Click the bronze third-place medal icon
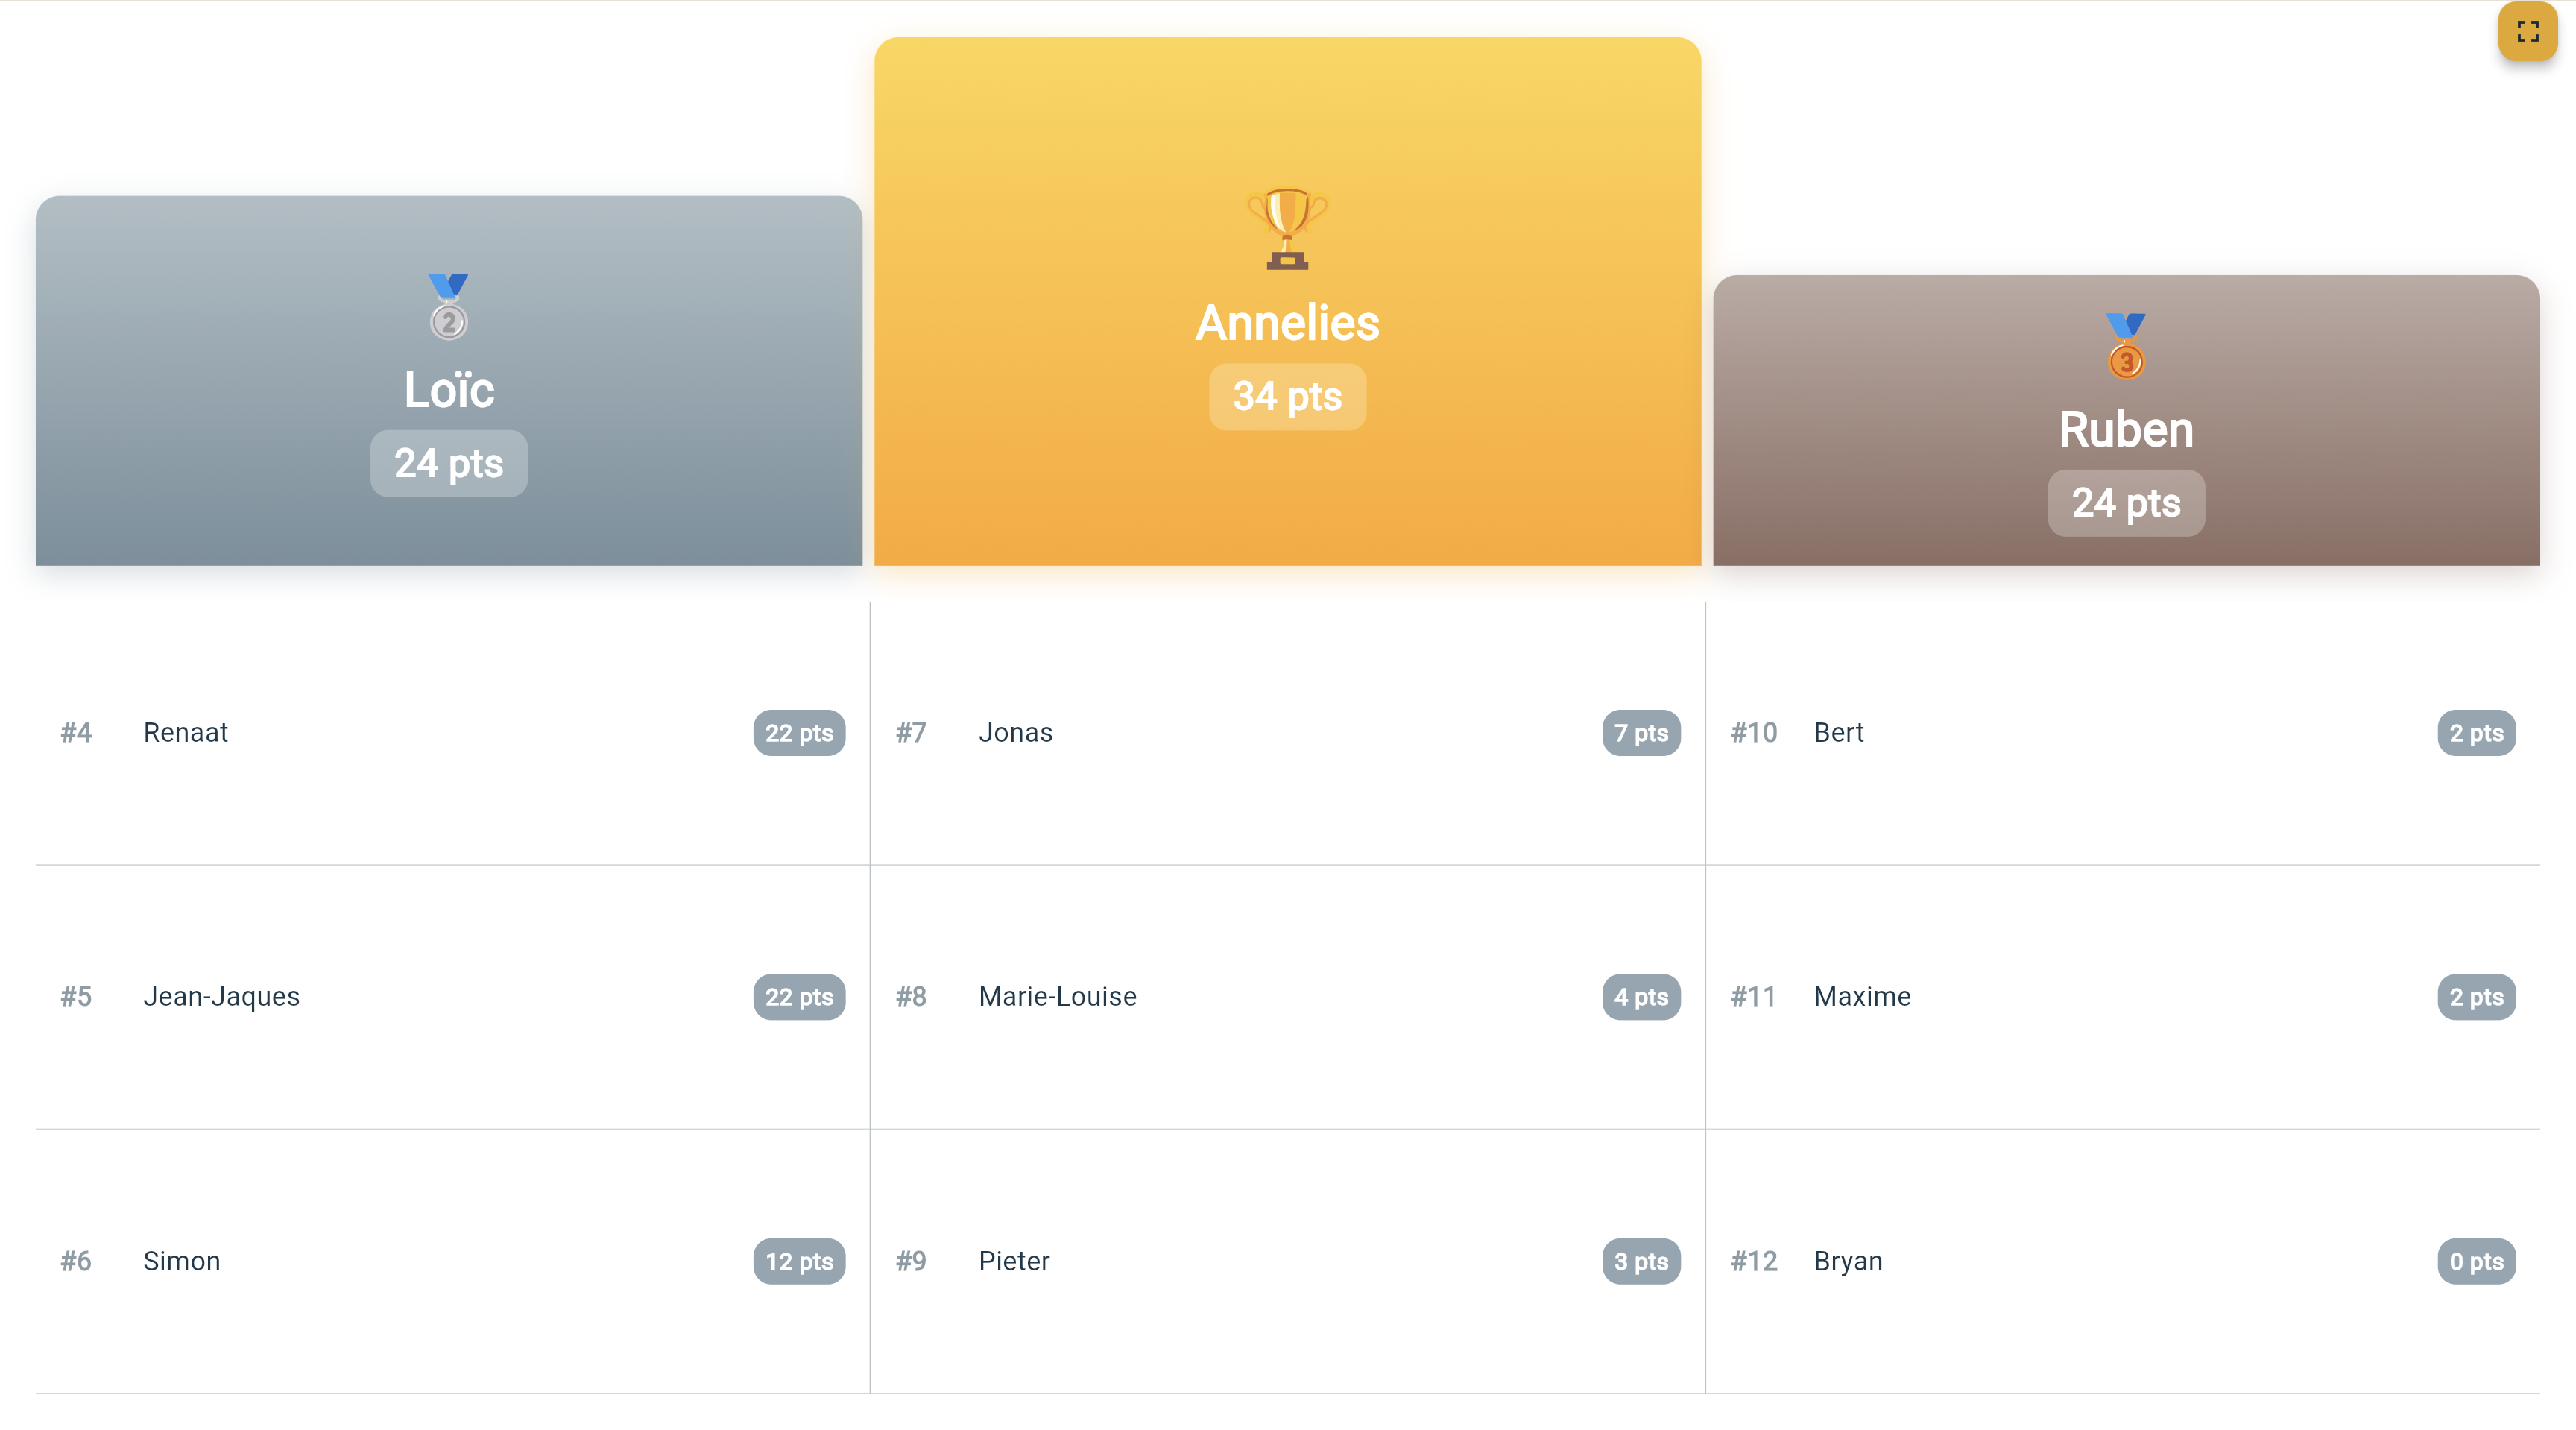This screenshot has height=1430, width=2576. [2125, 346]
